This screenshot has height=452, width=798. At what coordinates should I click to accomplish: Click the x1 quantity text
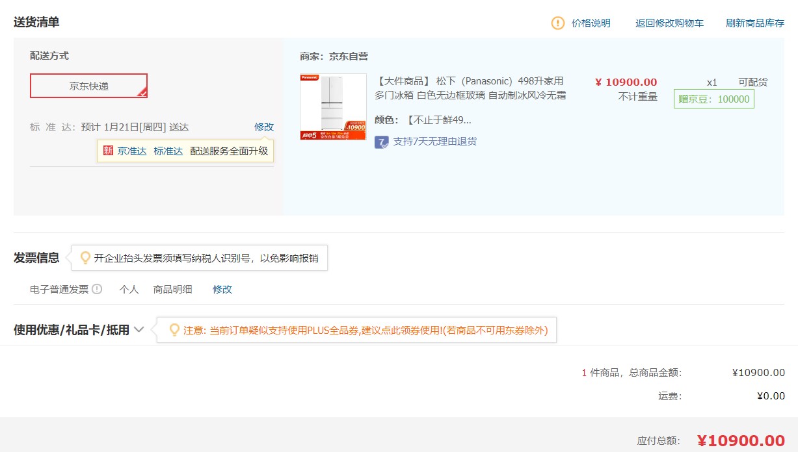click(x=712, y=82)
